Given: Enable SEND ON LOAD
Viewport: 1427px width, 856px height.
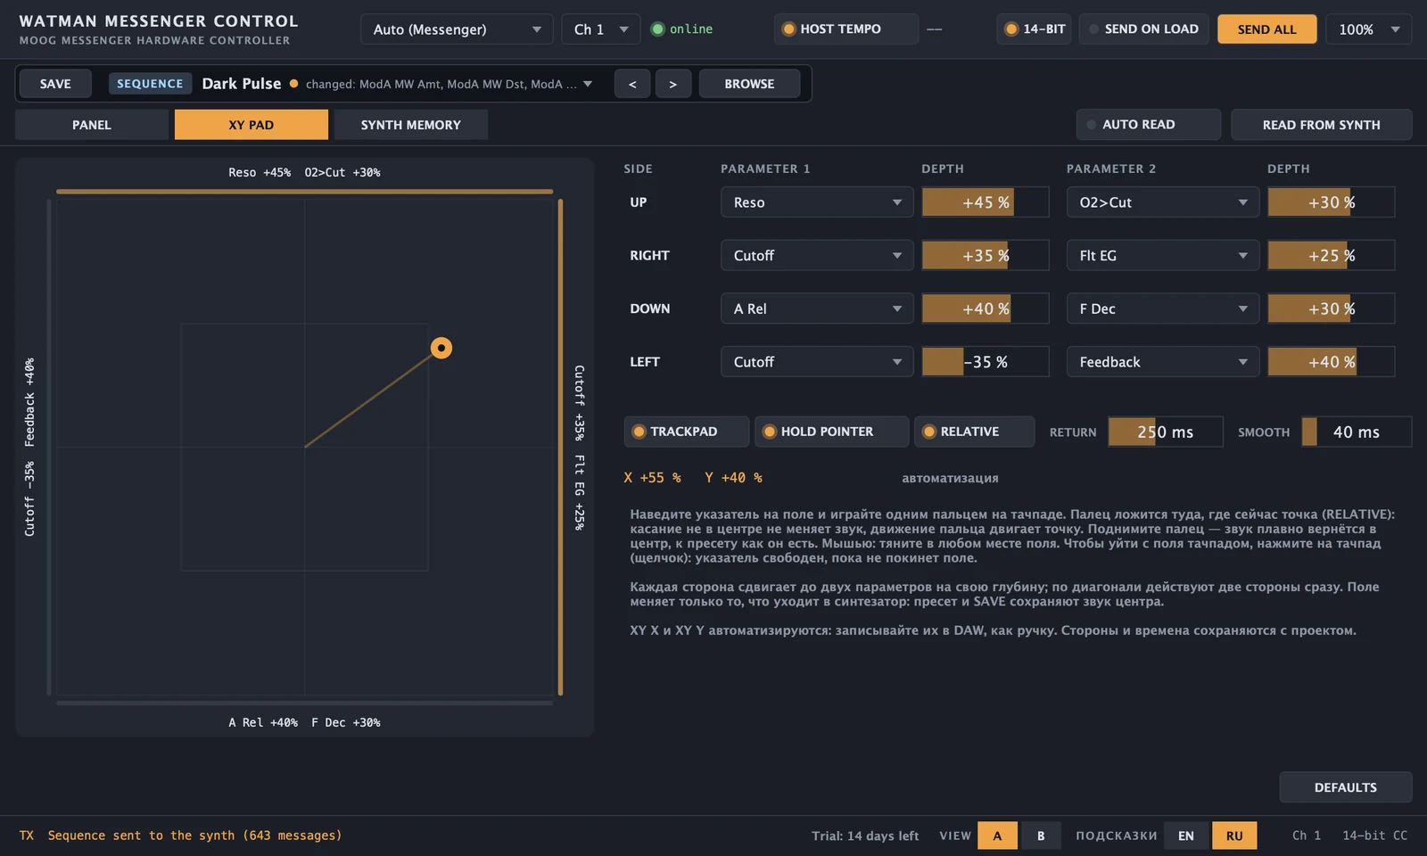Looking at the screenshot, I should 1144,29.
